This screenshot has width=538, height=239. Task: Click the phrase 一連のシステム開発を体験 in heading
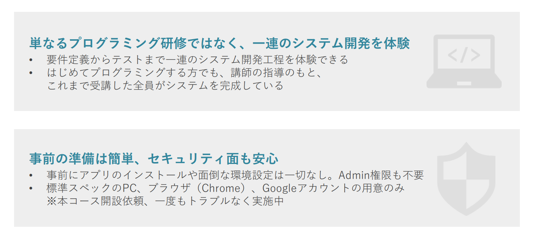point(331,43)
